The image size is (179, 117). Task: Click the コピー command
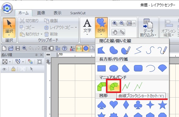(27, 27)
